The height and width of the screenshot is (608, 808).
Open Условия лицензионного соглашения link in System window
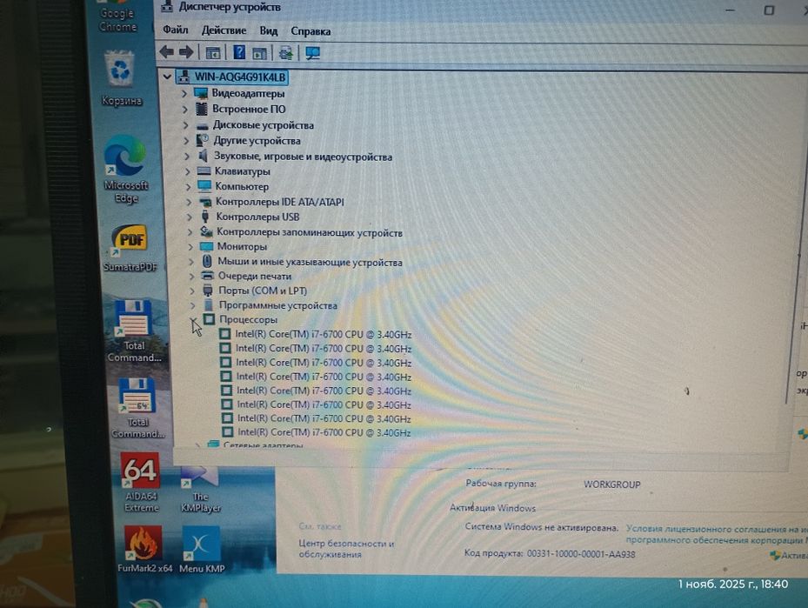click(x=717, y=534)
